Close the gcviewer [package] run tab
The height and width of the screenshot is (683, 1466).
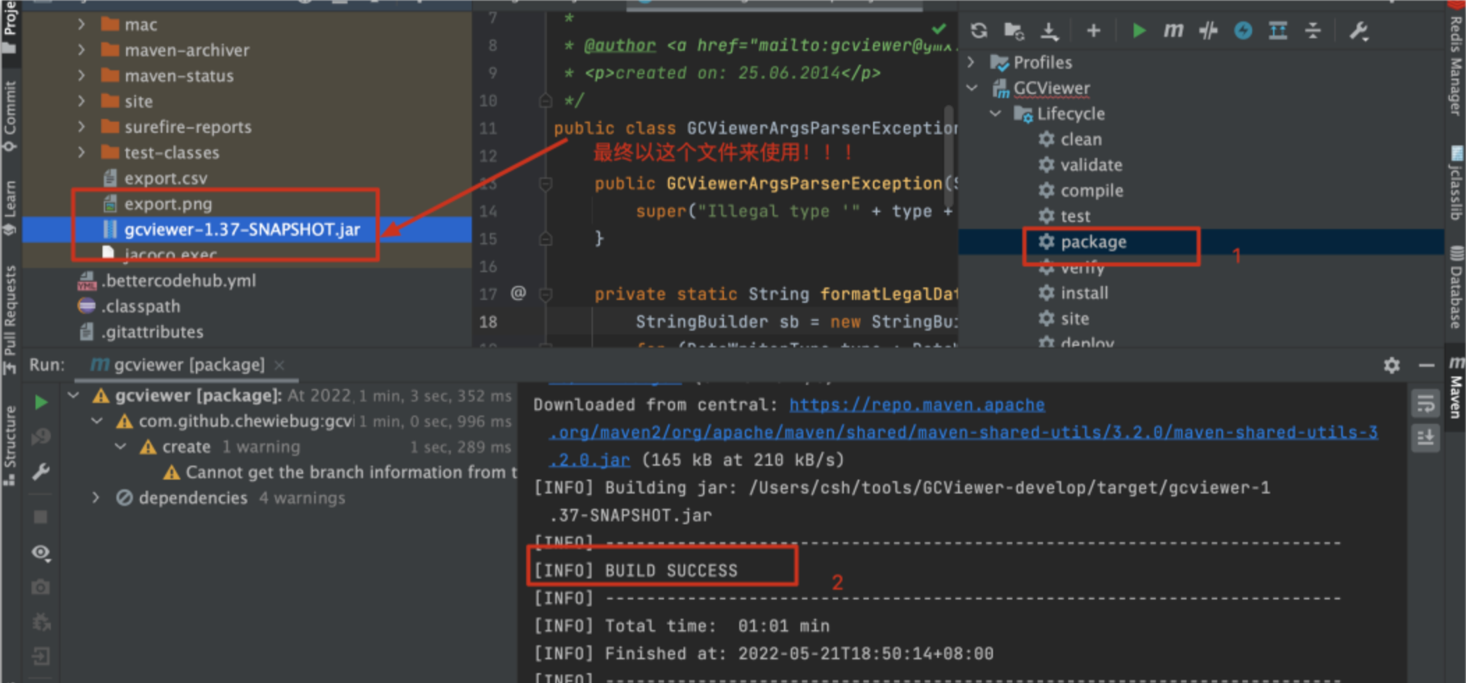click(279, 365)
